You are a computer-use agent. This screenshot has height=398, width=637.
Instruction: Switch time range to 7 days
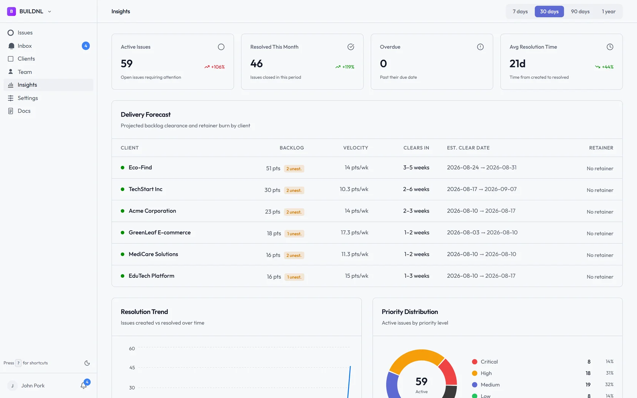[x=520, y=11]
